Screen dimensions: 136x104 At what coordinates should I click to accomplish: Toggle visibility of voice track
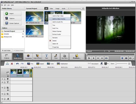click(2, 99)
